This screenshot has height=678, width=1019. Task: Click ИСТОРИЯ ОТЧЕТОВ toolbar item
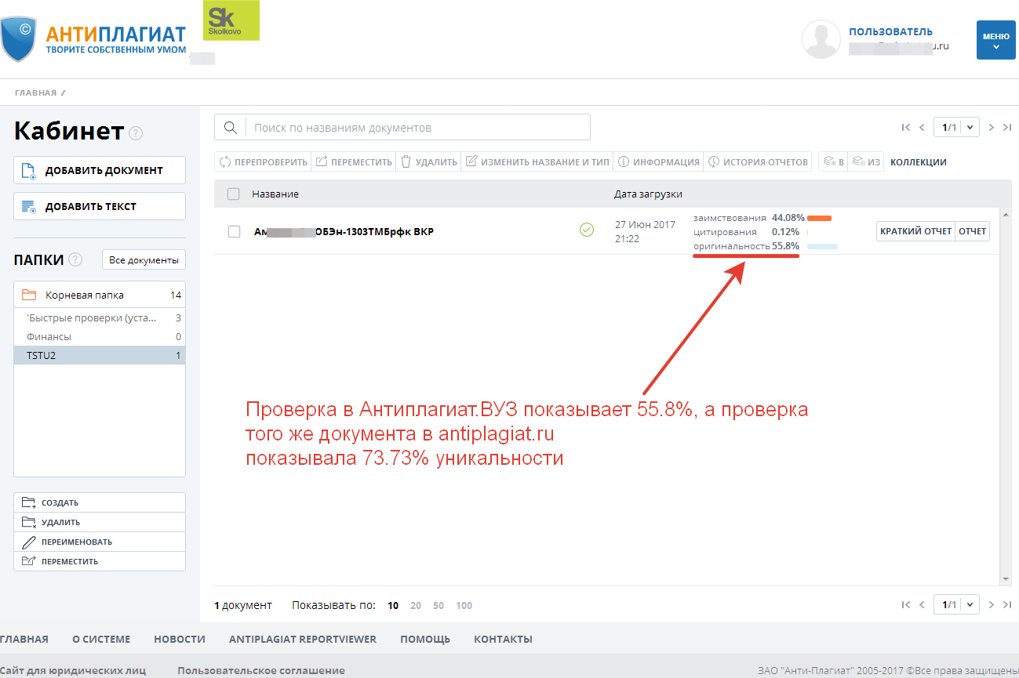pos(758,161)
